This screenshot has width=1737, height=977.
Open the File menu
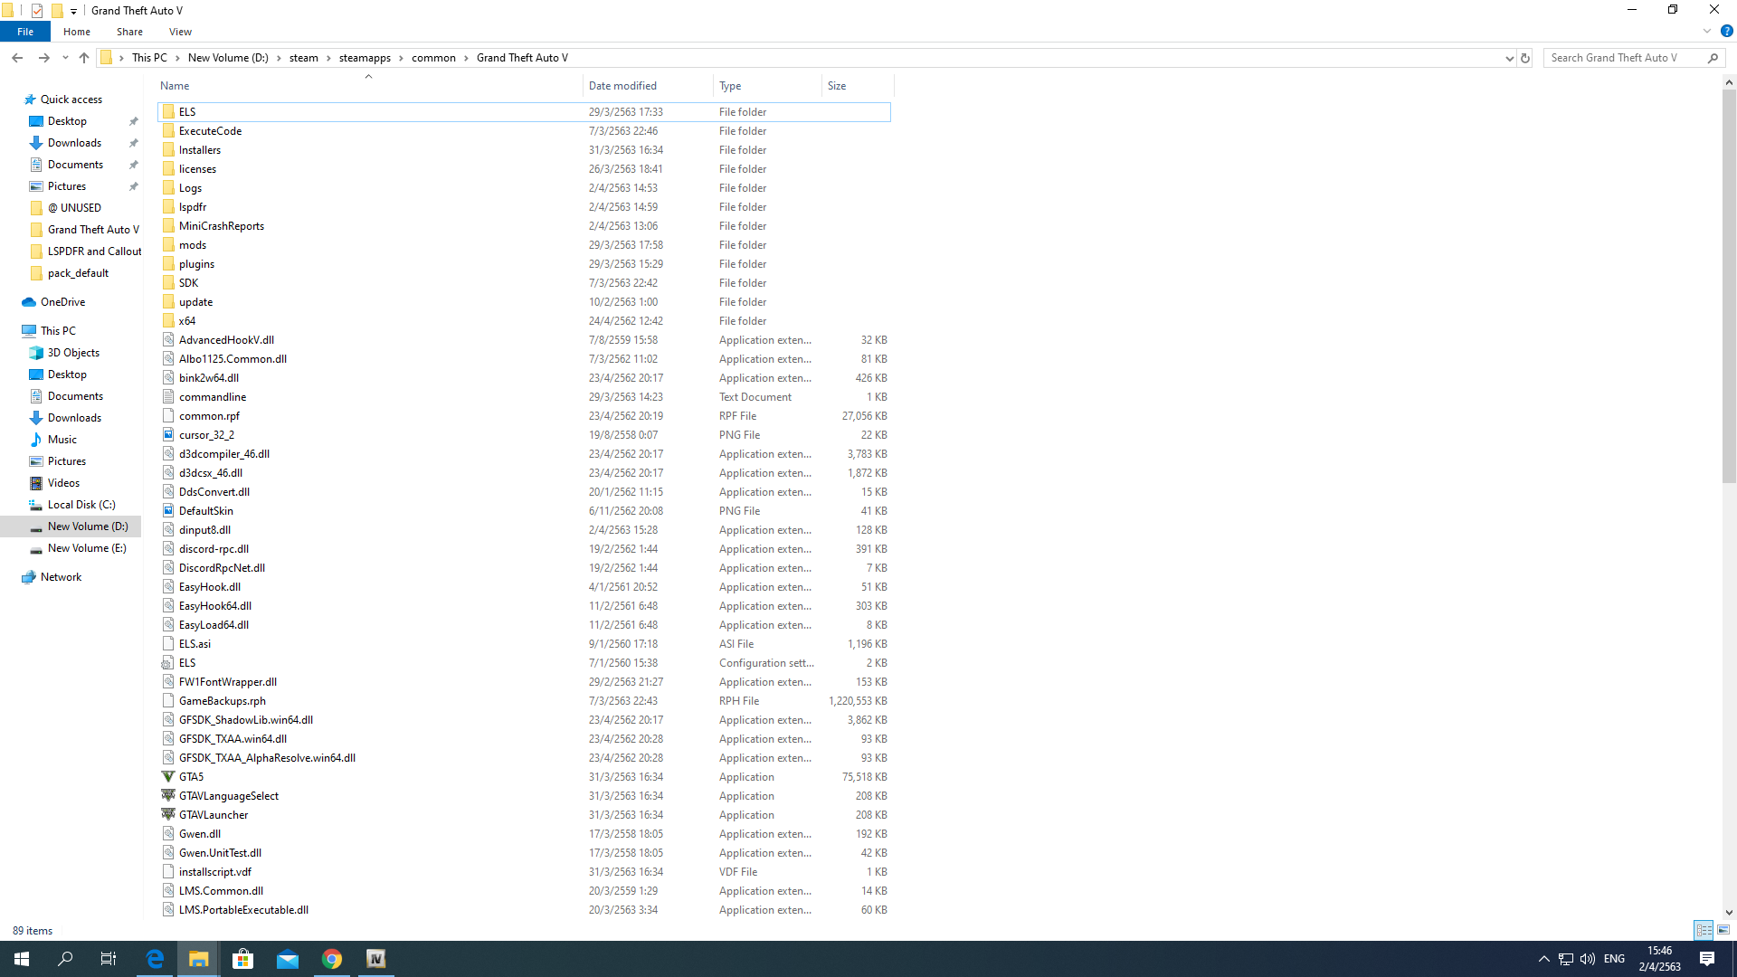tap(25, 32)
